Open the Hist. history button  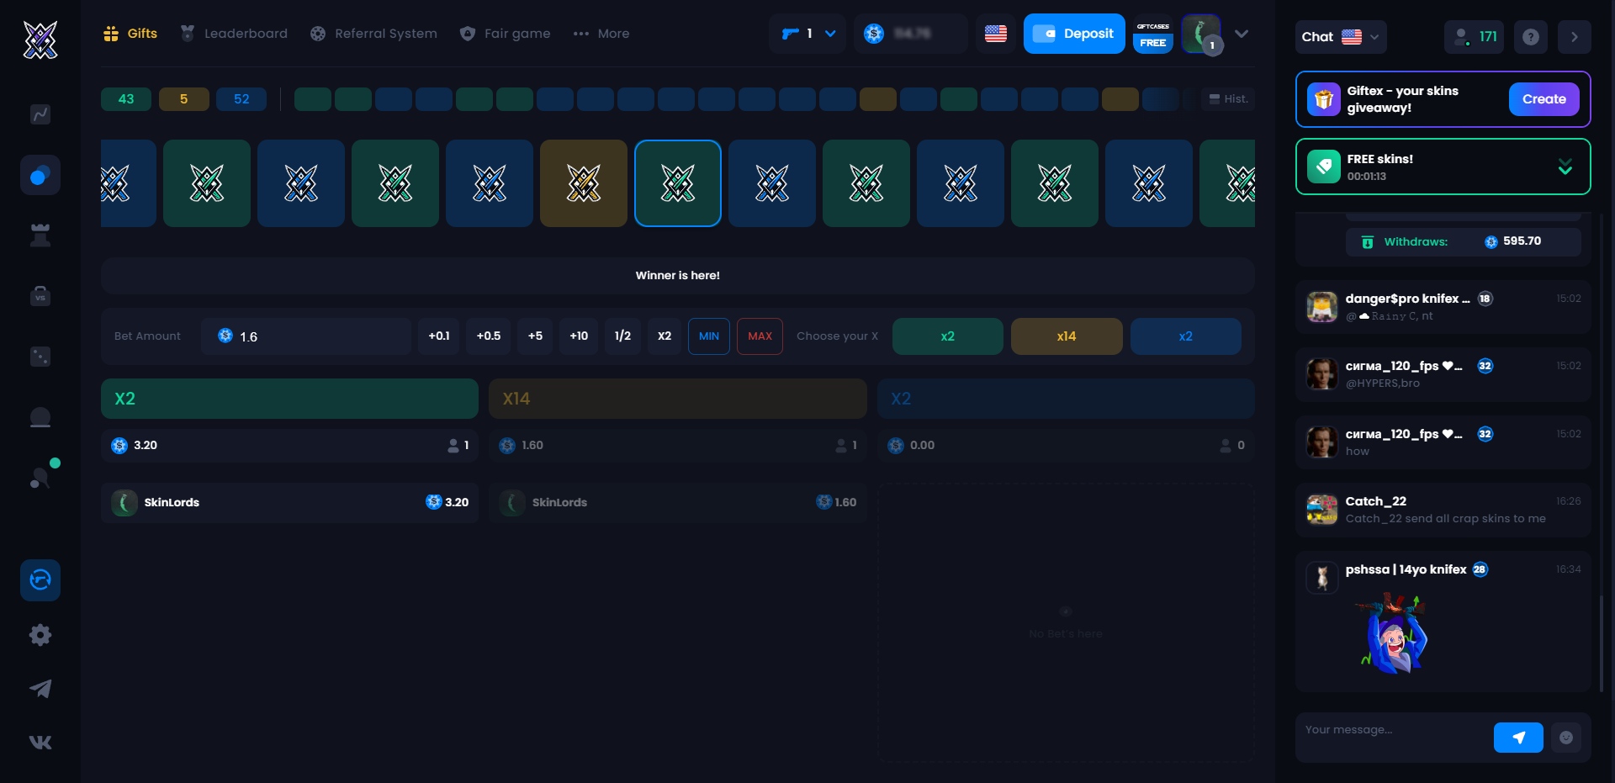(1228, 99)
